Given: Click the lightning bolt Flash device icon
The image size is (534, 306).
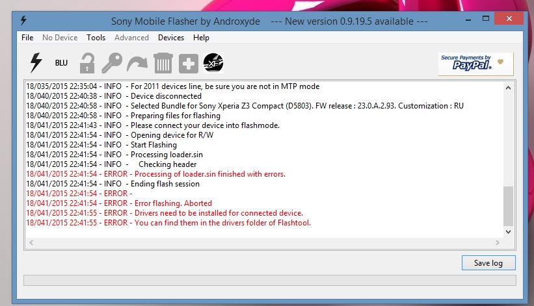Looking at the screenshot, I should [x=36, y=63].
